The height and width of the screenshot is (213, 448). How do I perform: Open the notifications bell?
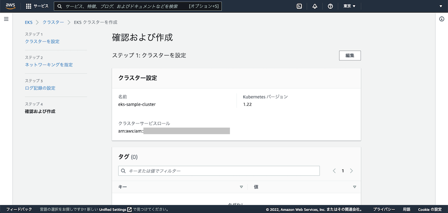click(x=315, y=6)
